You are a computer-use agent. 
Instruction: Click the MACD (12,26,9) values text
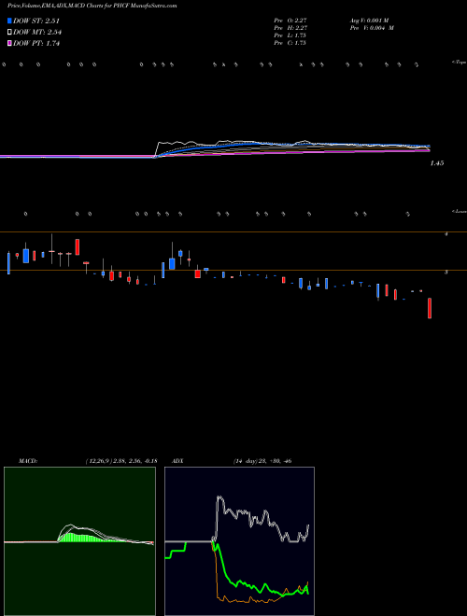121,461
